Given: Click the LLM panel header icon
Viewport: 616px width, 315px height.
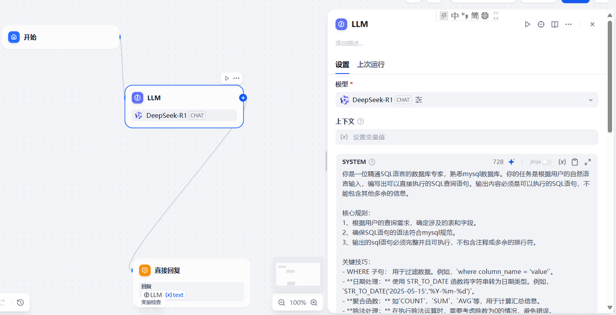Looking at the screenshot, I should click(x=341, y=24).
